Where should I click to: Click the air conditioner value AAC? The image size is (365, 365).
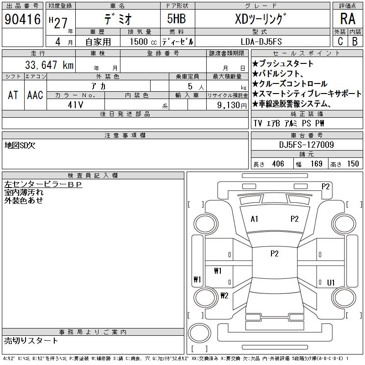[x=35, y=95]
